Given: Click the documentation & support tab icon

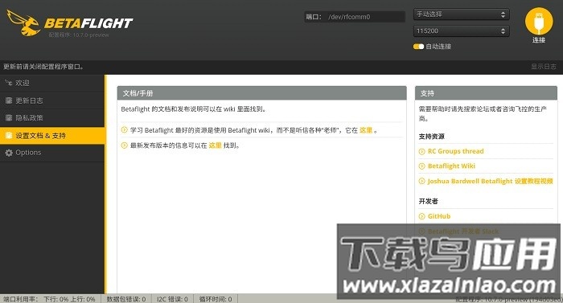Looking at the screenshot, I should [9, 136].
